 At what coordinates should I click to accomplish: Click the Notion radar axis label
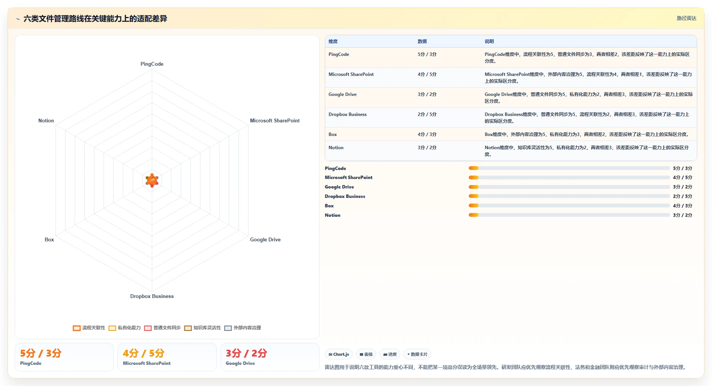(46, 121)
